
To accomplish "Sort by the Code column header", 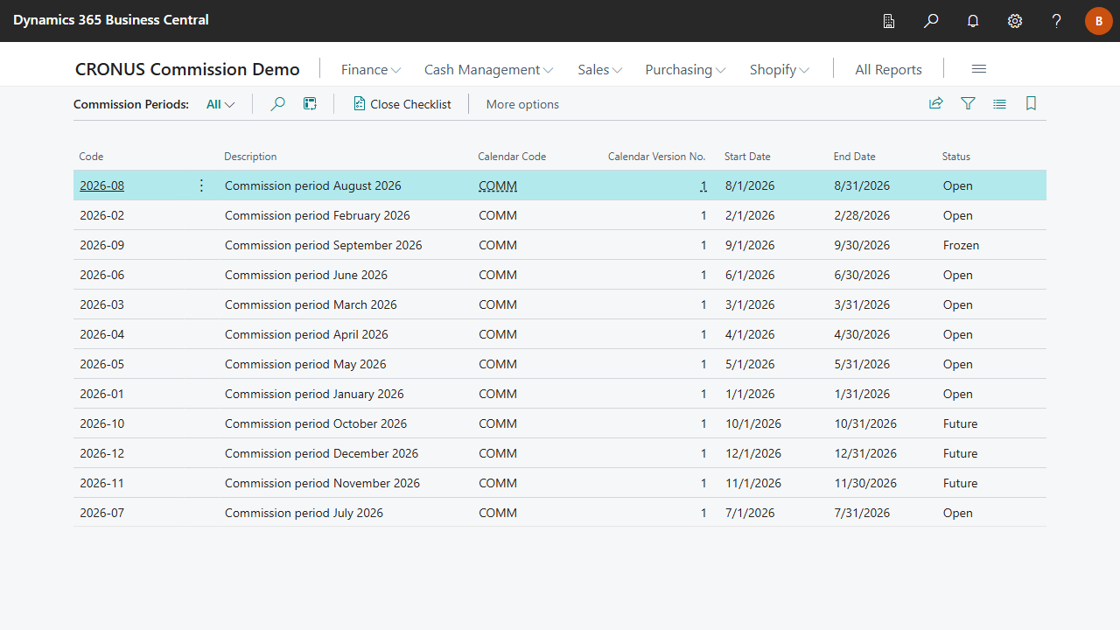I will pyautogui.click(x=91, y=157).
